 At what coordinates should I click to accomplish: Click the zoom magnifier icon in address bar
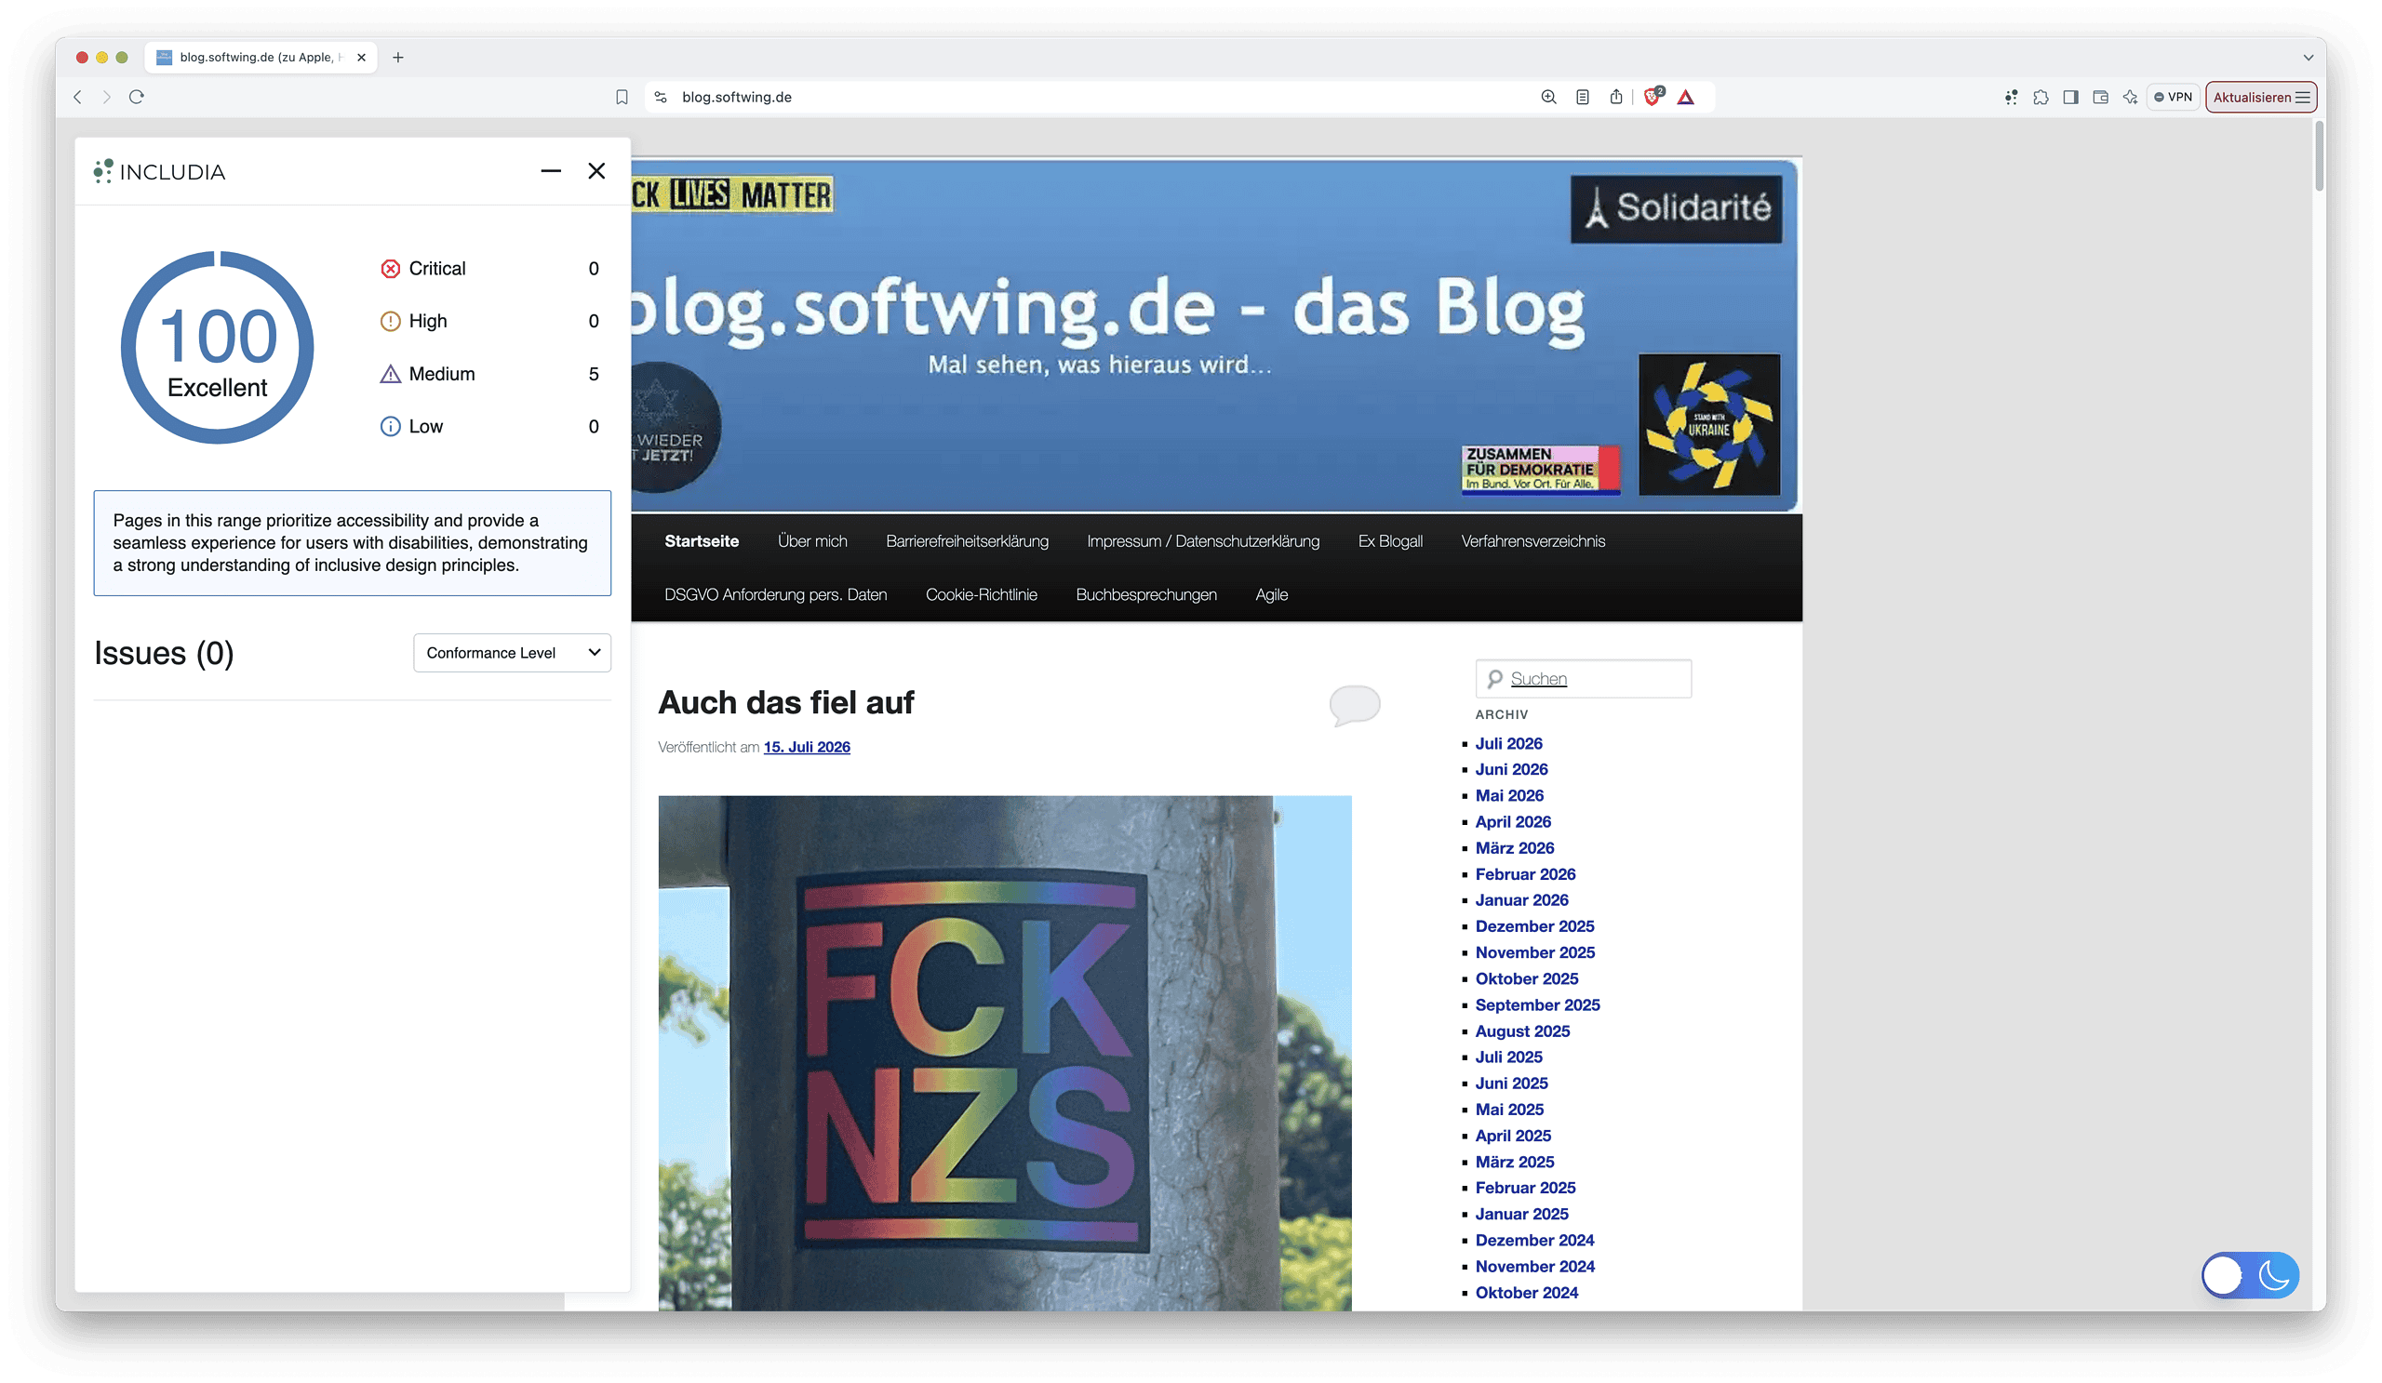1548,98
